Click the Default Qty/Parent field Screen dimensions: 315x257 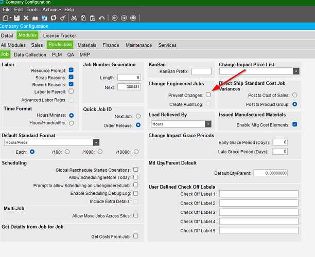tap(271, 173)
